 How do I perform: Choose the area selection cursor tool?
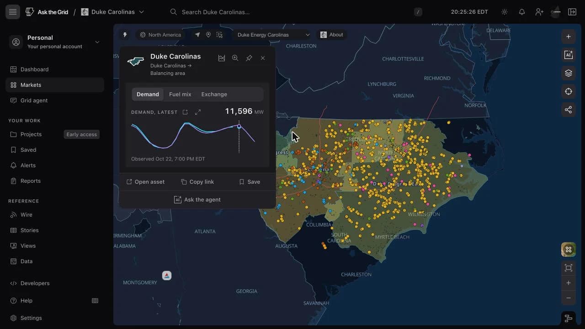[x=220, y=35]
